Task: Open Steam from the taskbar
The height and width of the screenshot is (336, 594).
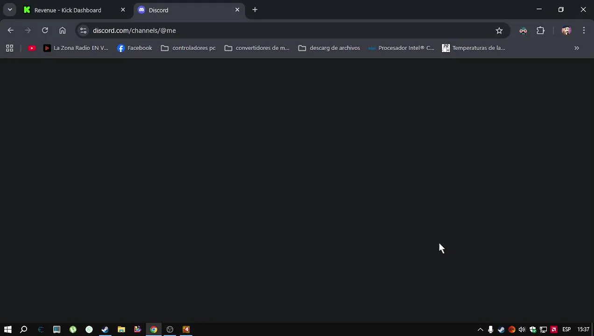Action: [105, 329]
